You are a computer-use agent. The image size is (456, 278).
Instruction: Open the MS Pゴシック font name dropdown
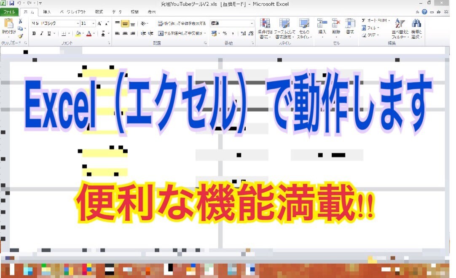(78, 23)
